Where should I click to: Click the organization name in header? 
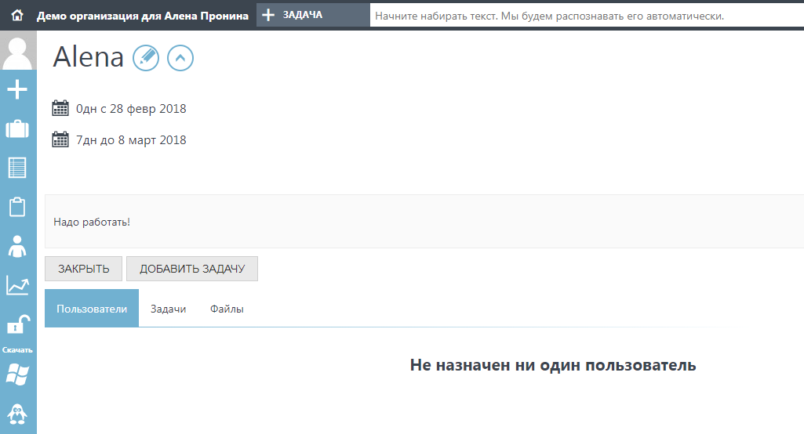click(143, 16)
